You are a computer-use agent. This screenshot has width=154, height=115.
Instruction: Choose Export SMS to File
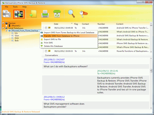pos(69,39)
